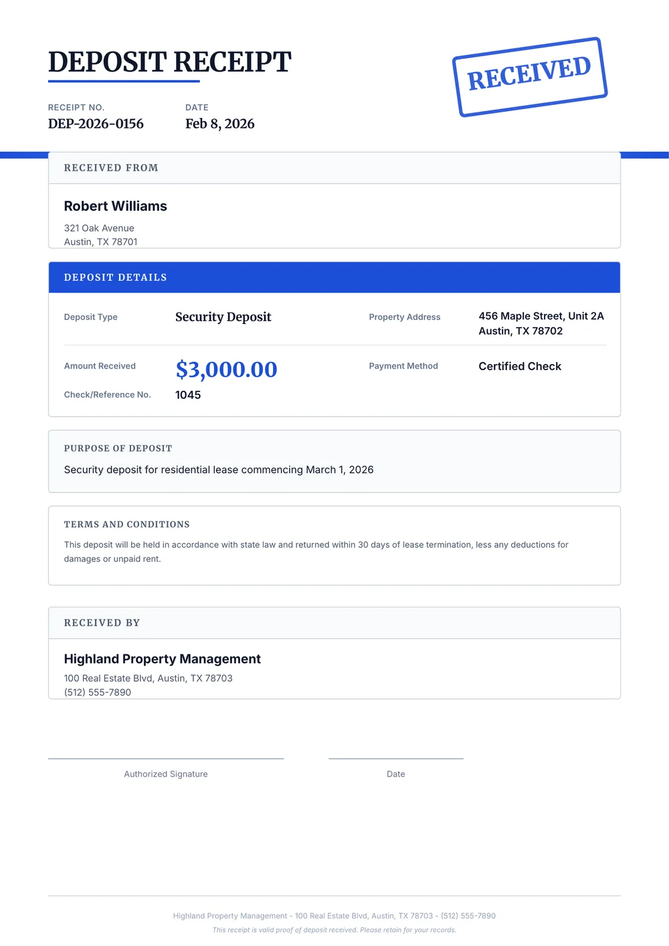Click the Date signature line
Image resolution: width=669 pixels, height=946 pixels.
pos(395,758)
